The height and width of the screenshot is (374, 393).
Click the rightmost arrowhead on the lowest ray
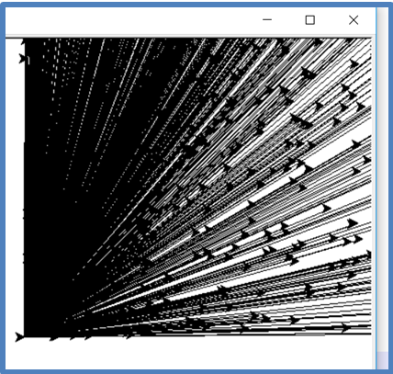[345, 328]
